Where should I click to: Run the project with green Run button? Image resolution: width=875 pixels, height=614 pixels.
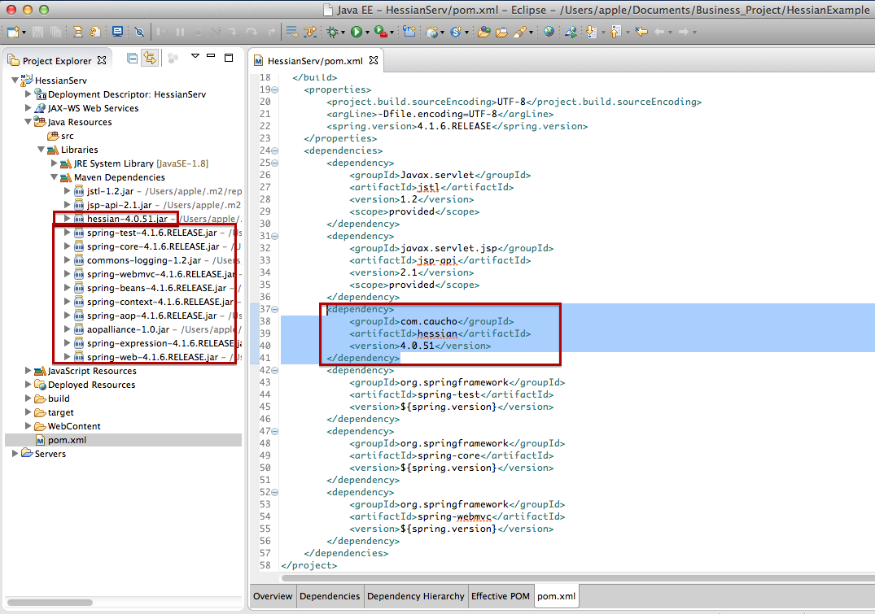click(356, 32)
